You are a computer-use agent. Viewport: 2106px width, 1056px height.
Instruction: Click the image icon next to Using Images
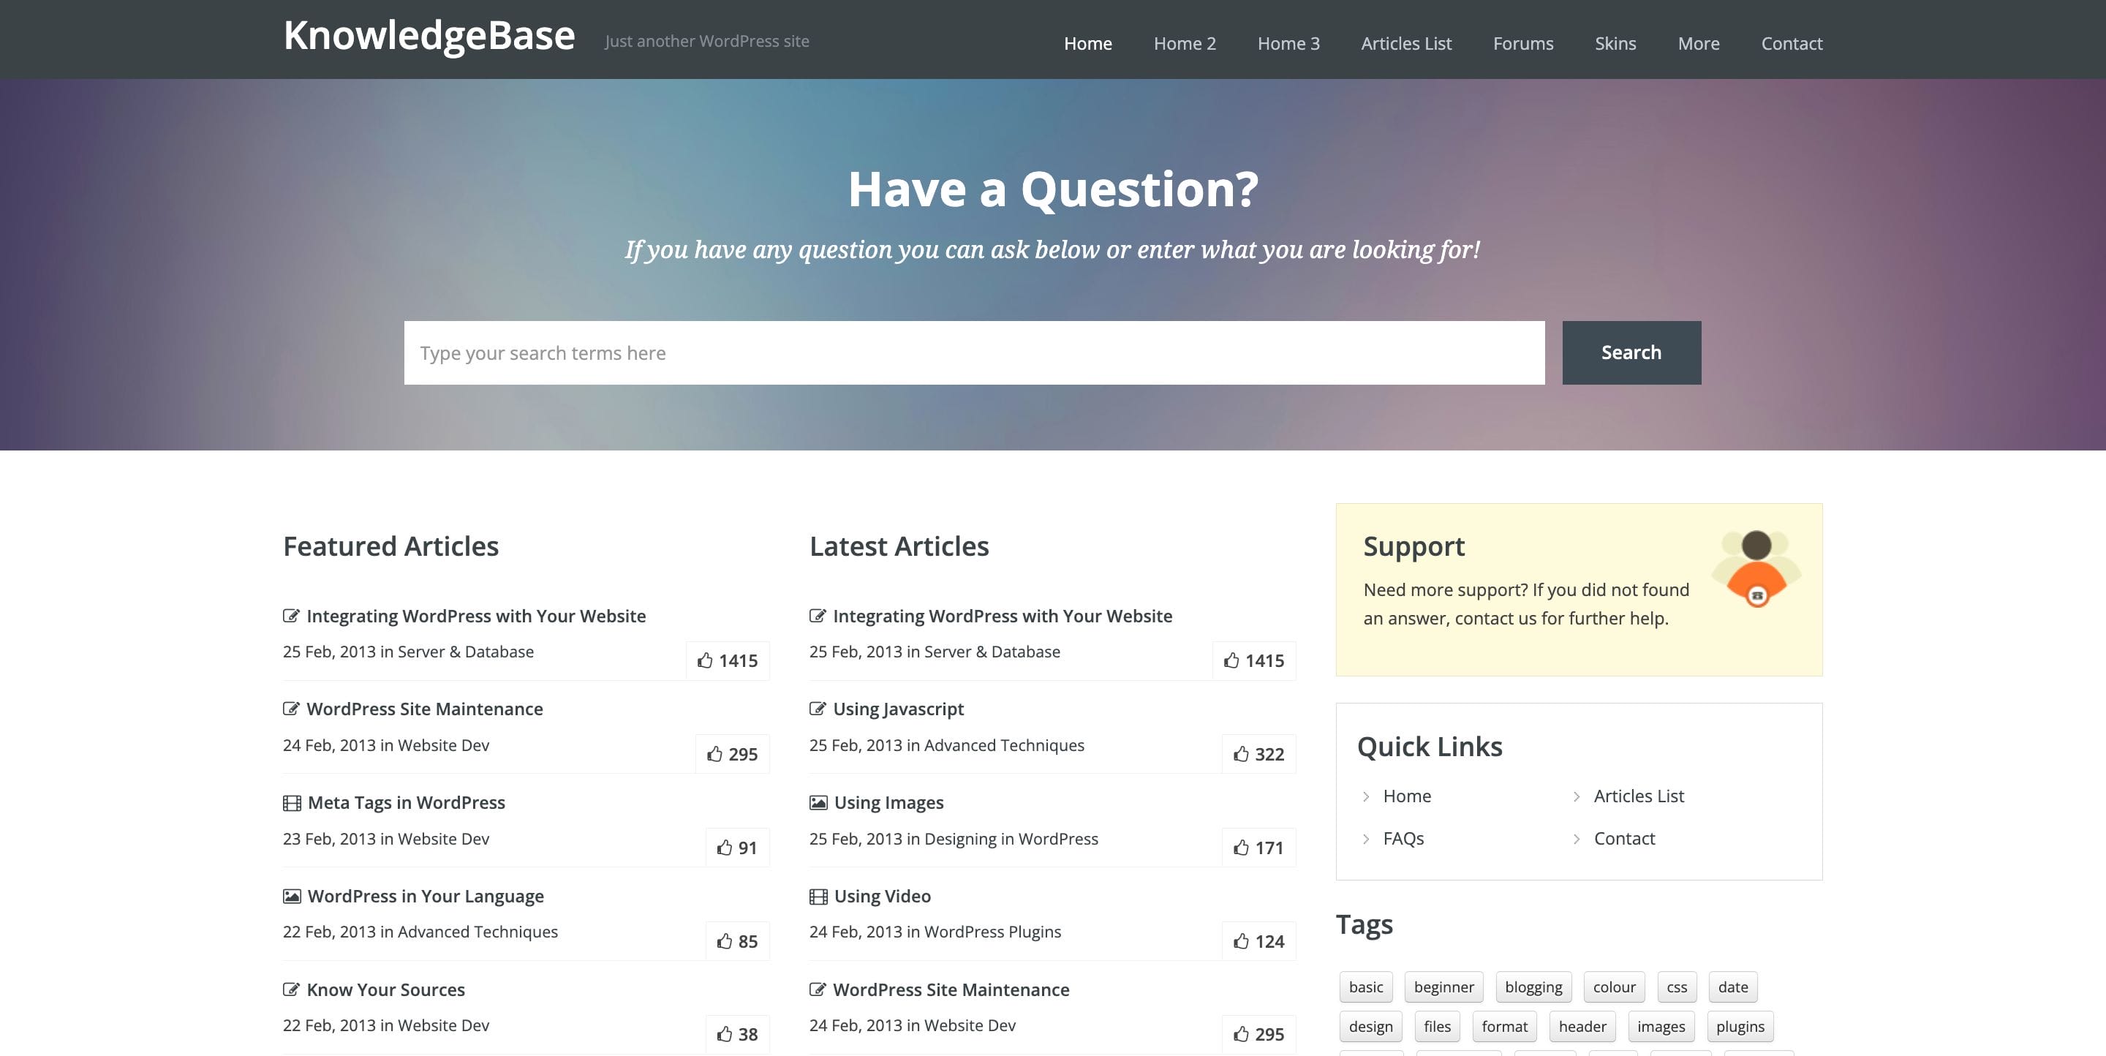817,802
